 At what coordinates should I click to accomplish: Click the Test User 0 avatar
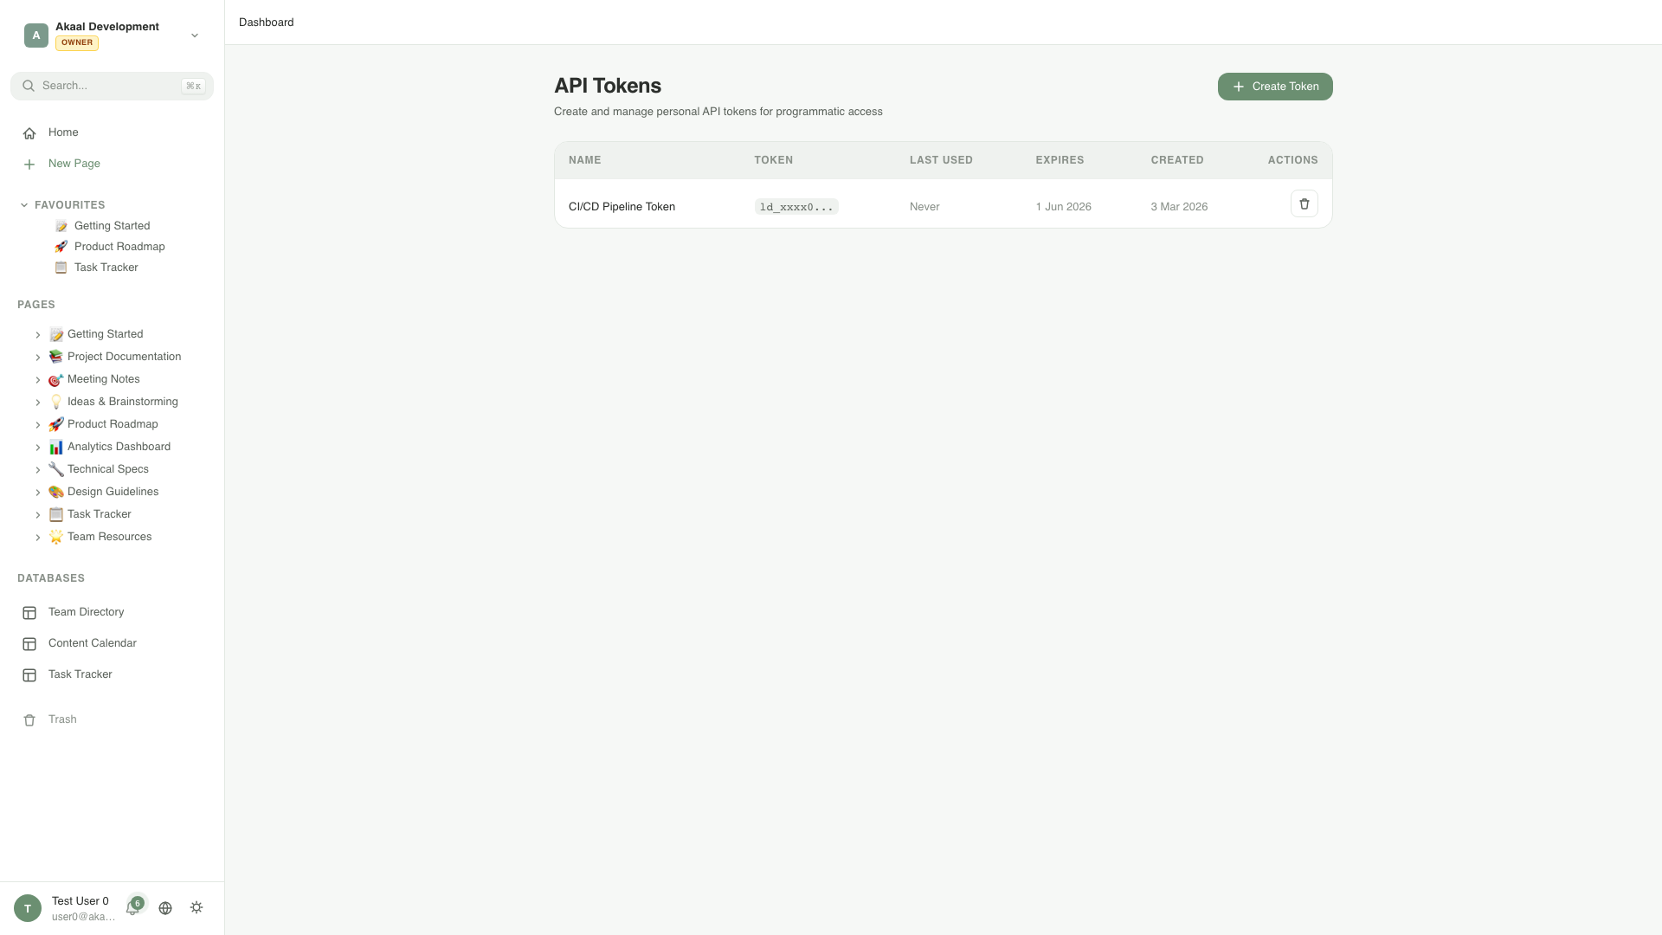pyautogui.click(x=27, y=907)
